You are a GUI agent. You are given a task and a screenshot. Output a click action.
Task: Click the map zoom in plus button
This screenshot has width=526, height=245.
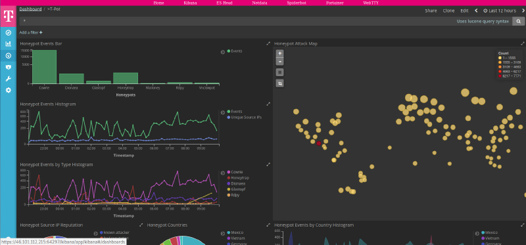click(x=280, y=53)
